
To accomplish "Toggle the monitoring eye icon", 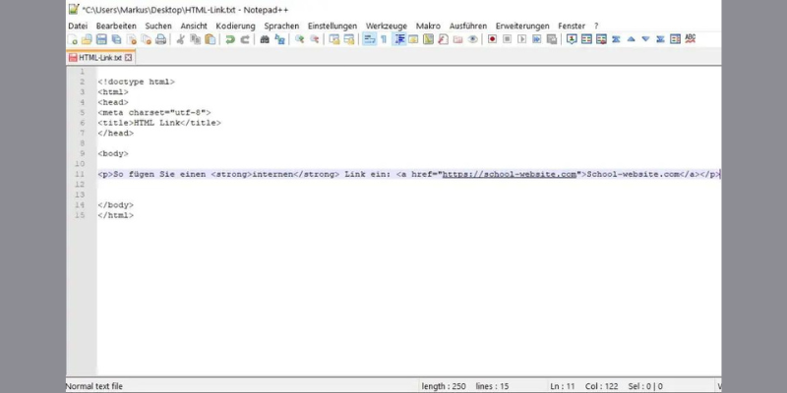I will [473, 39].
